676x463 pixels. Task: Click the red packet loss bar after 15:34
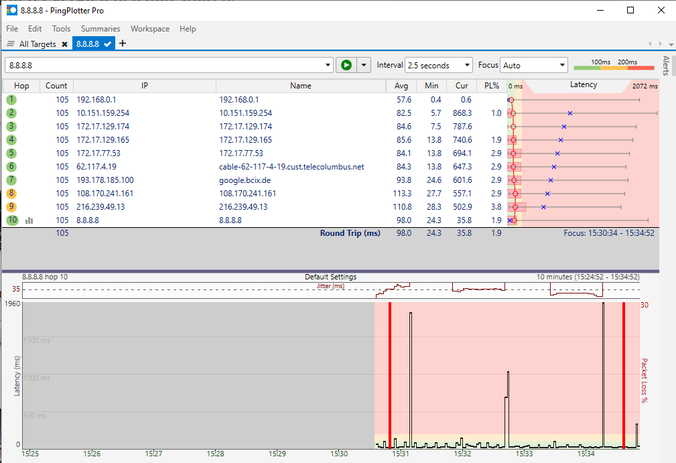623,375
